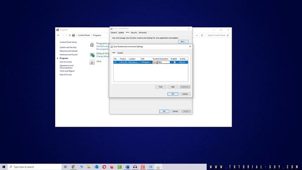Refresh the Control Panel window
Viewport: 302px width, 170px height.
coord(202,35)
